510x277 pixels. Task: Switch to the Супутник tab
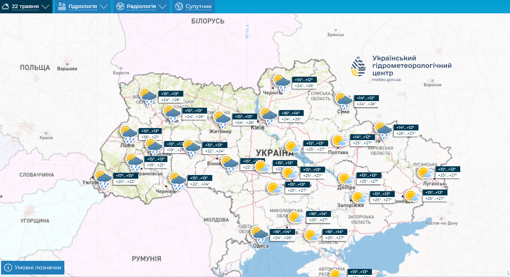click(193, 6)
